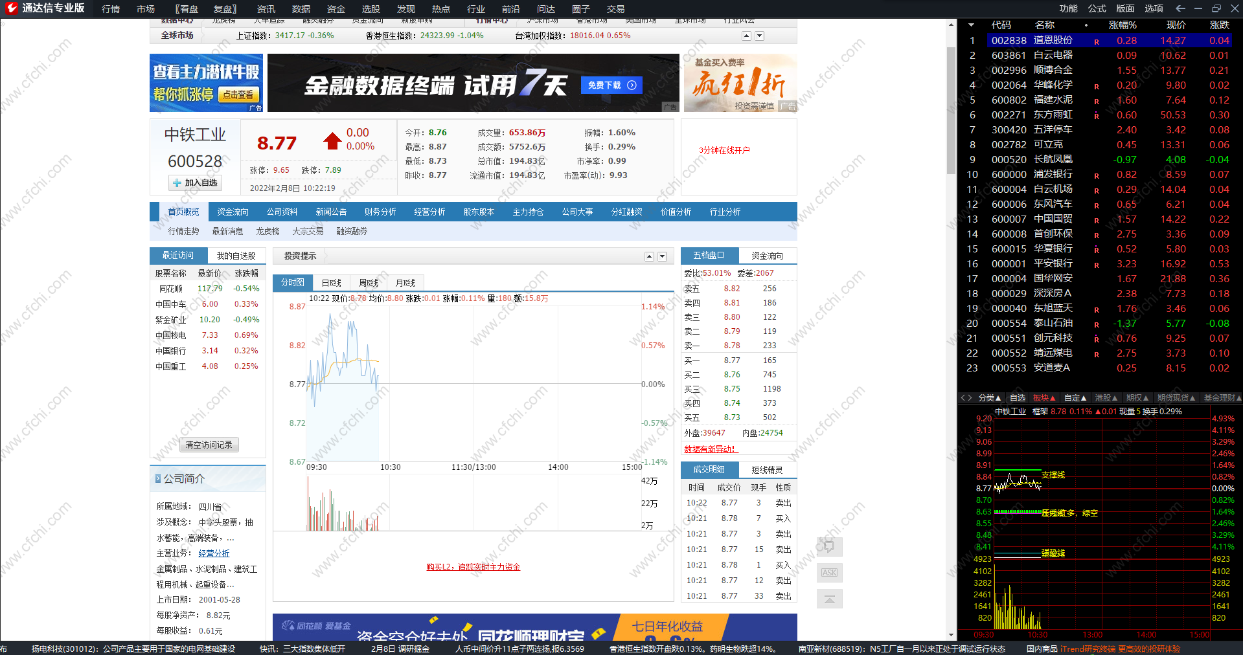
Task: Click the up arrow on the global market ticker
Action: pyautogui.click(x=747, y=36)
